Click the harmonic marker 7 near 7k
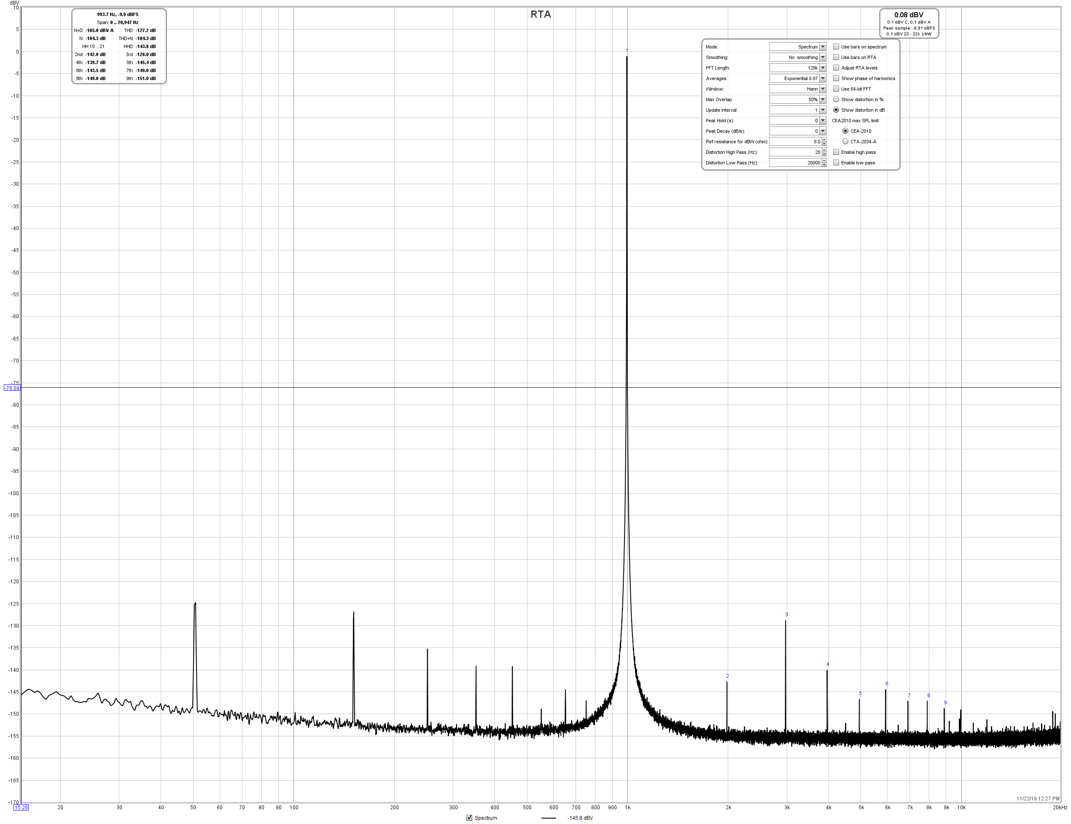 (x=909, y=695)
